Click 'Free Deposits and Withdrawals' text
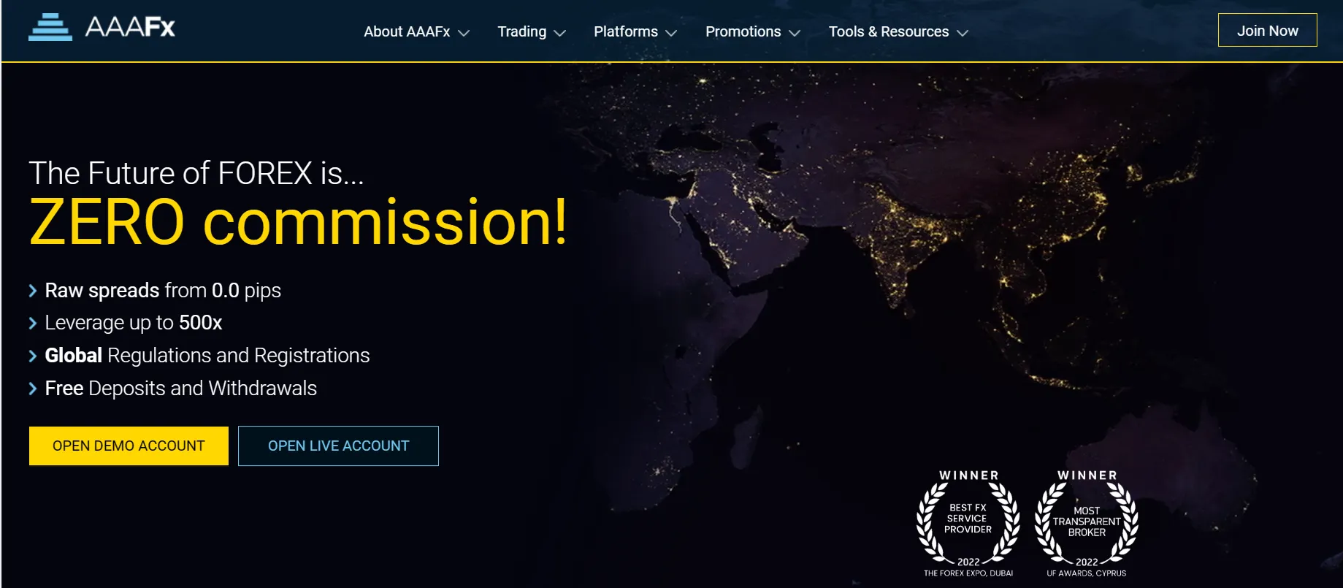Image resolution: width=1343 pixels, height=588 pixels. point(181,389)
